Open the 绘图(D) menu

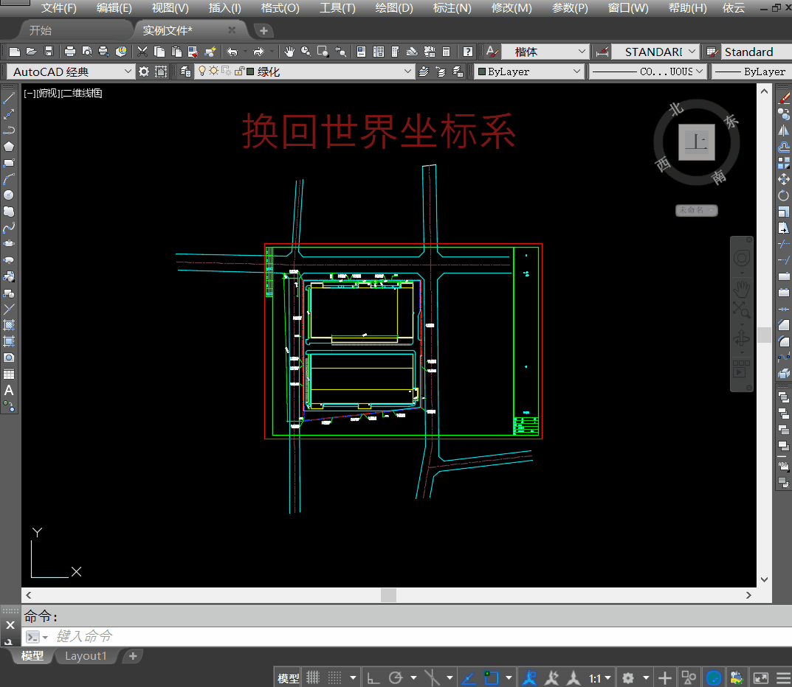pos(394,8)
